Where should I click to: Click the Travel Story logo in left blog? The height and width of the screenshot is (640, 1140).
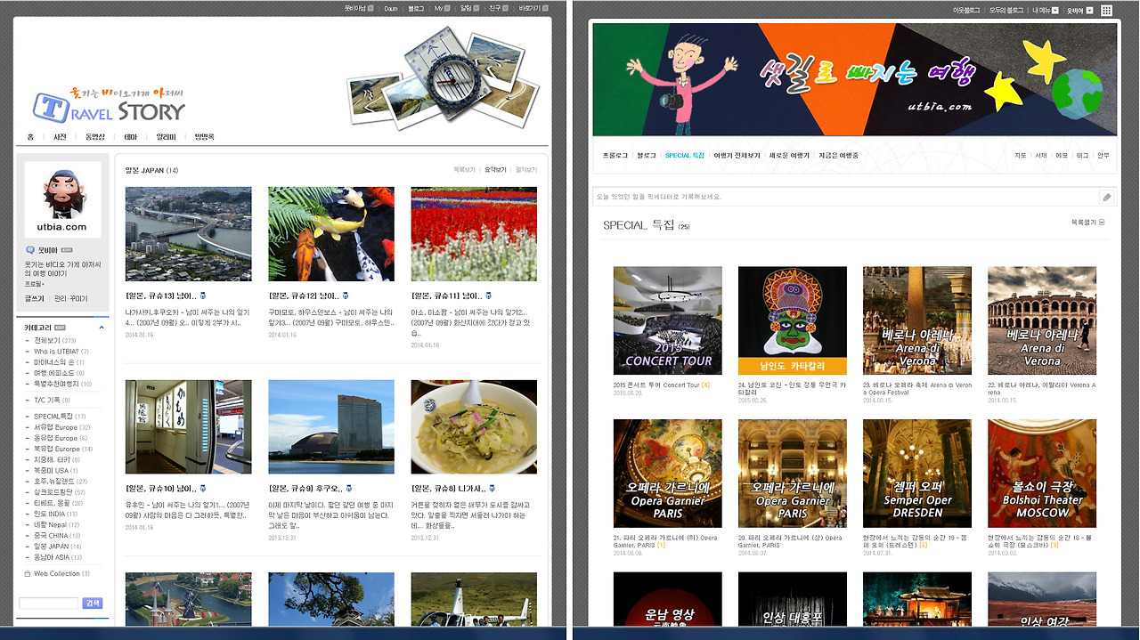coord(109,105)
